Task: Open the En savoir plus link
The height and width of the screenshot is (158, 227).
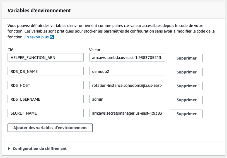Action: pyautogui.click(x=37, y=37)
